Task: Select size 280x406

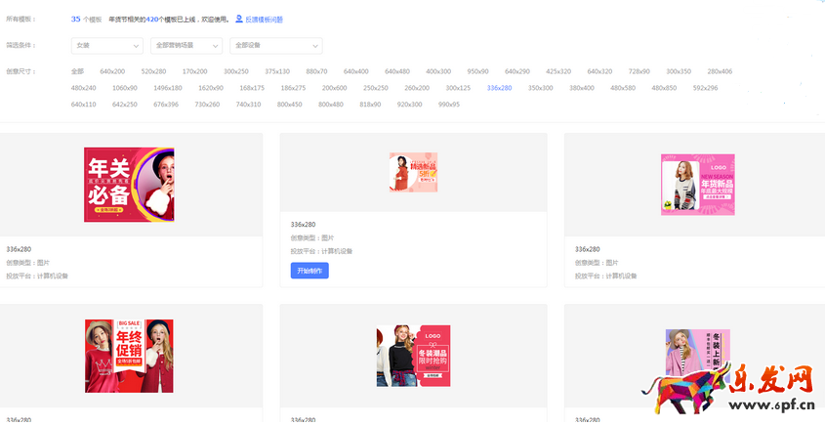Action: coord(720,71)
